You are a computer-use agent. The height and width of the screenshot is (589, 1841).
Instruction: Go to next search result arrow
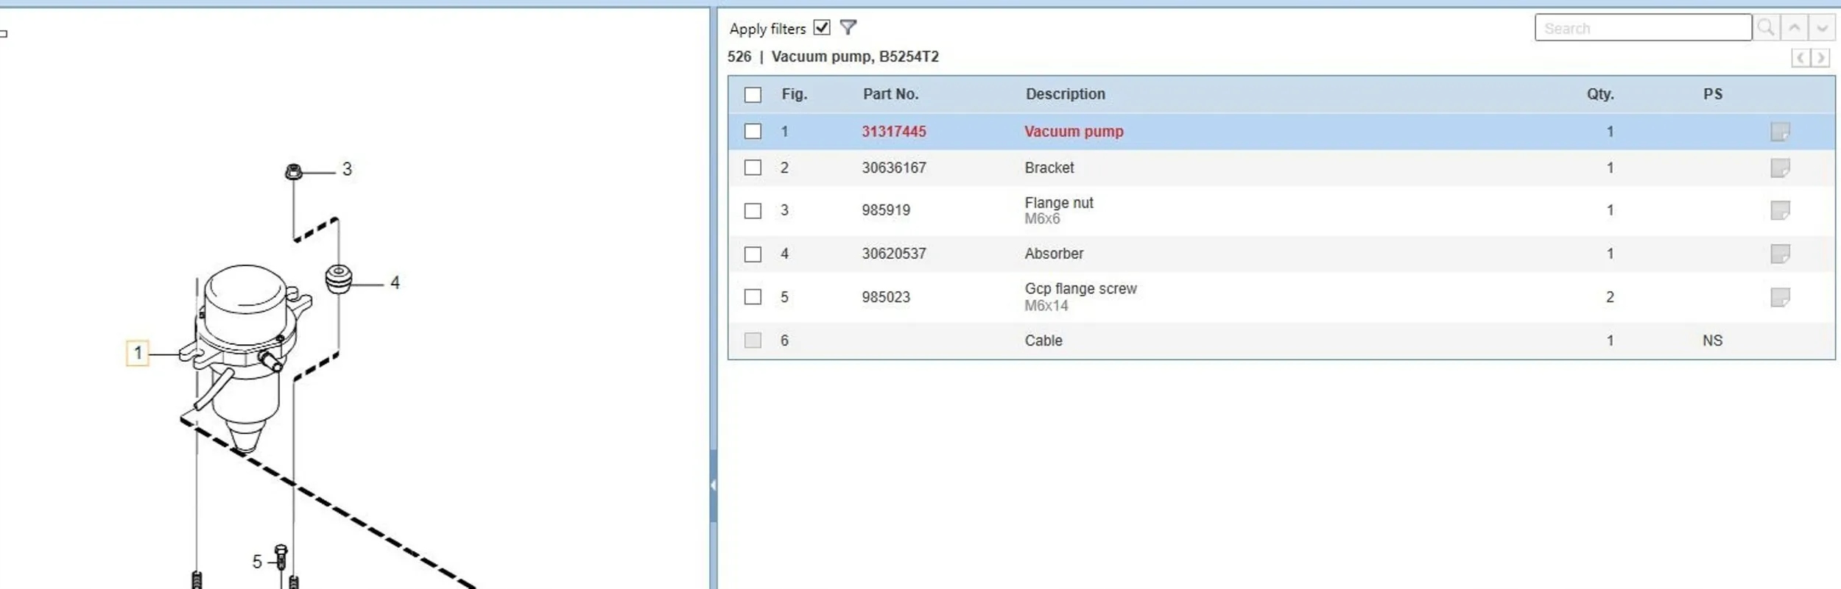point(1821,28)
